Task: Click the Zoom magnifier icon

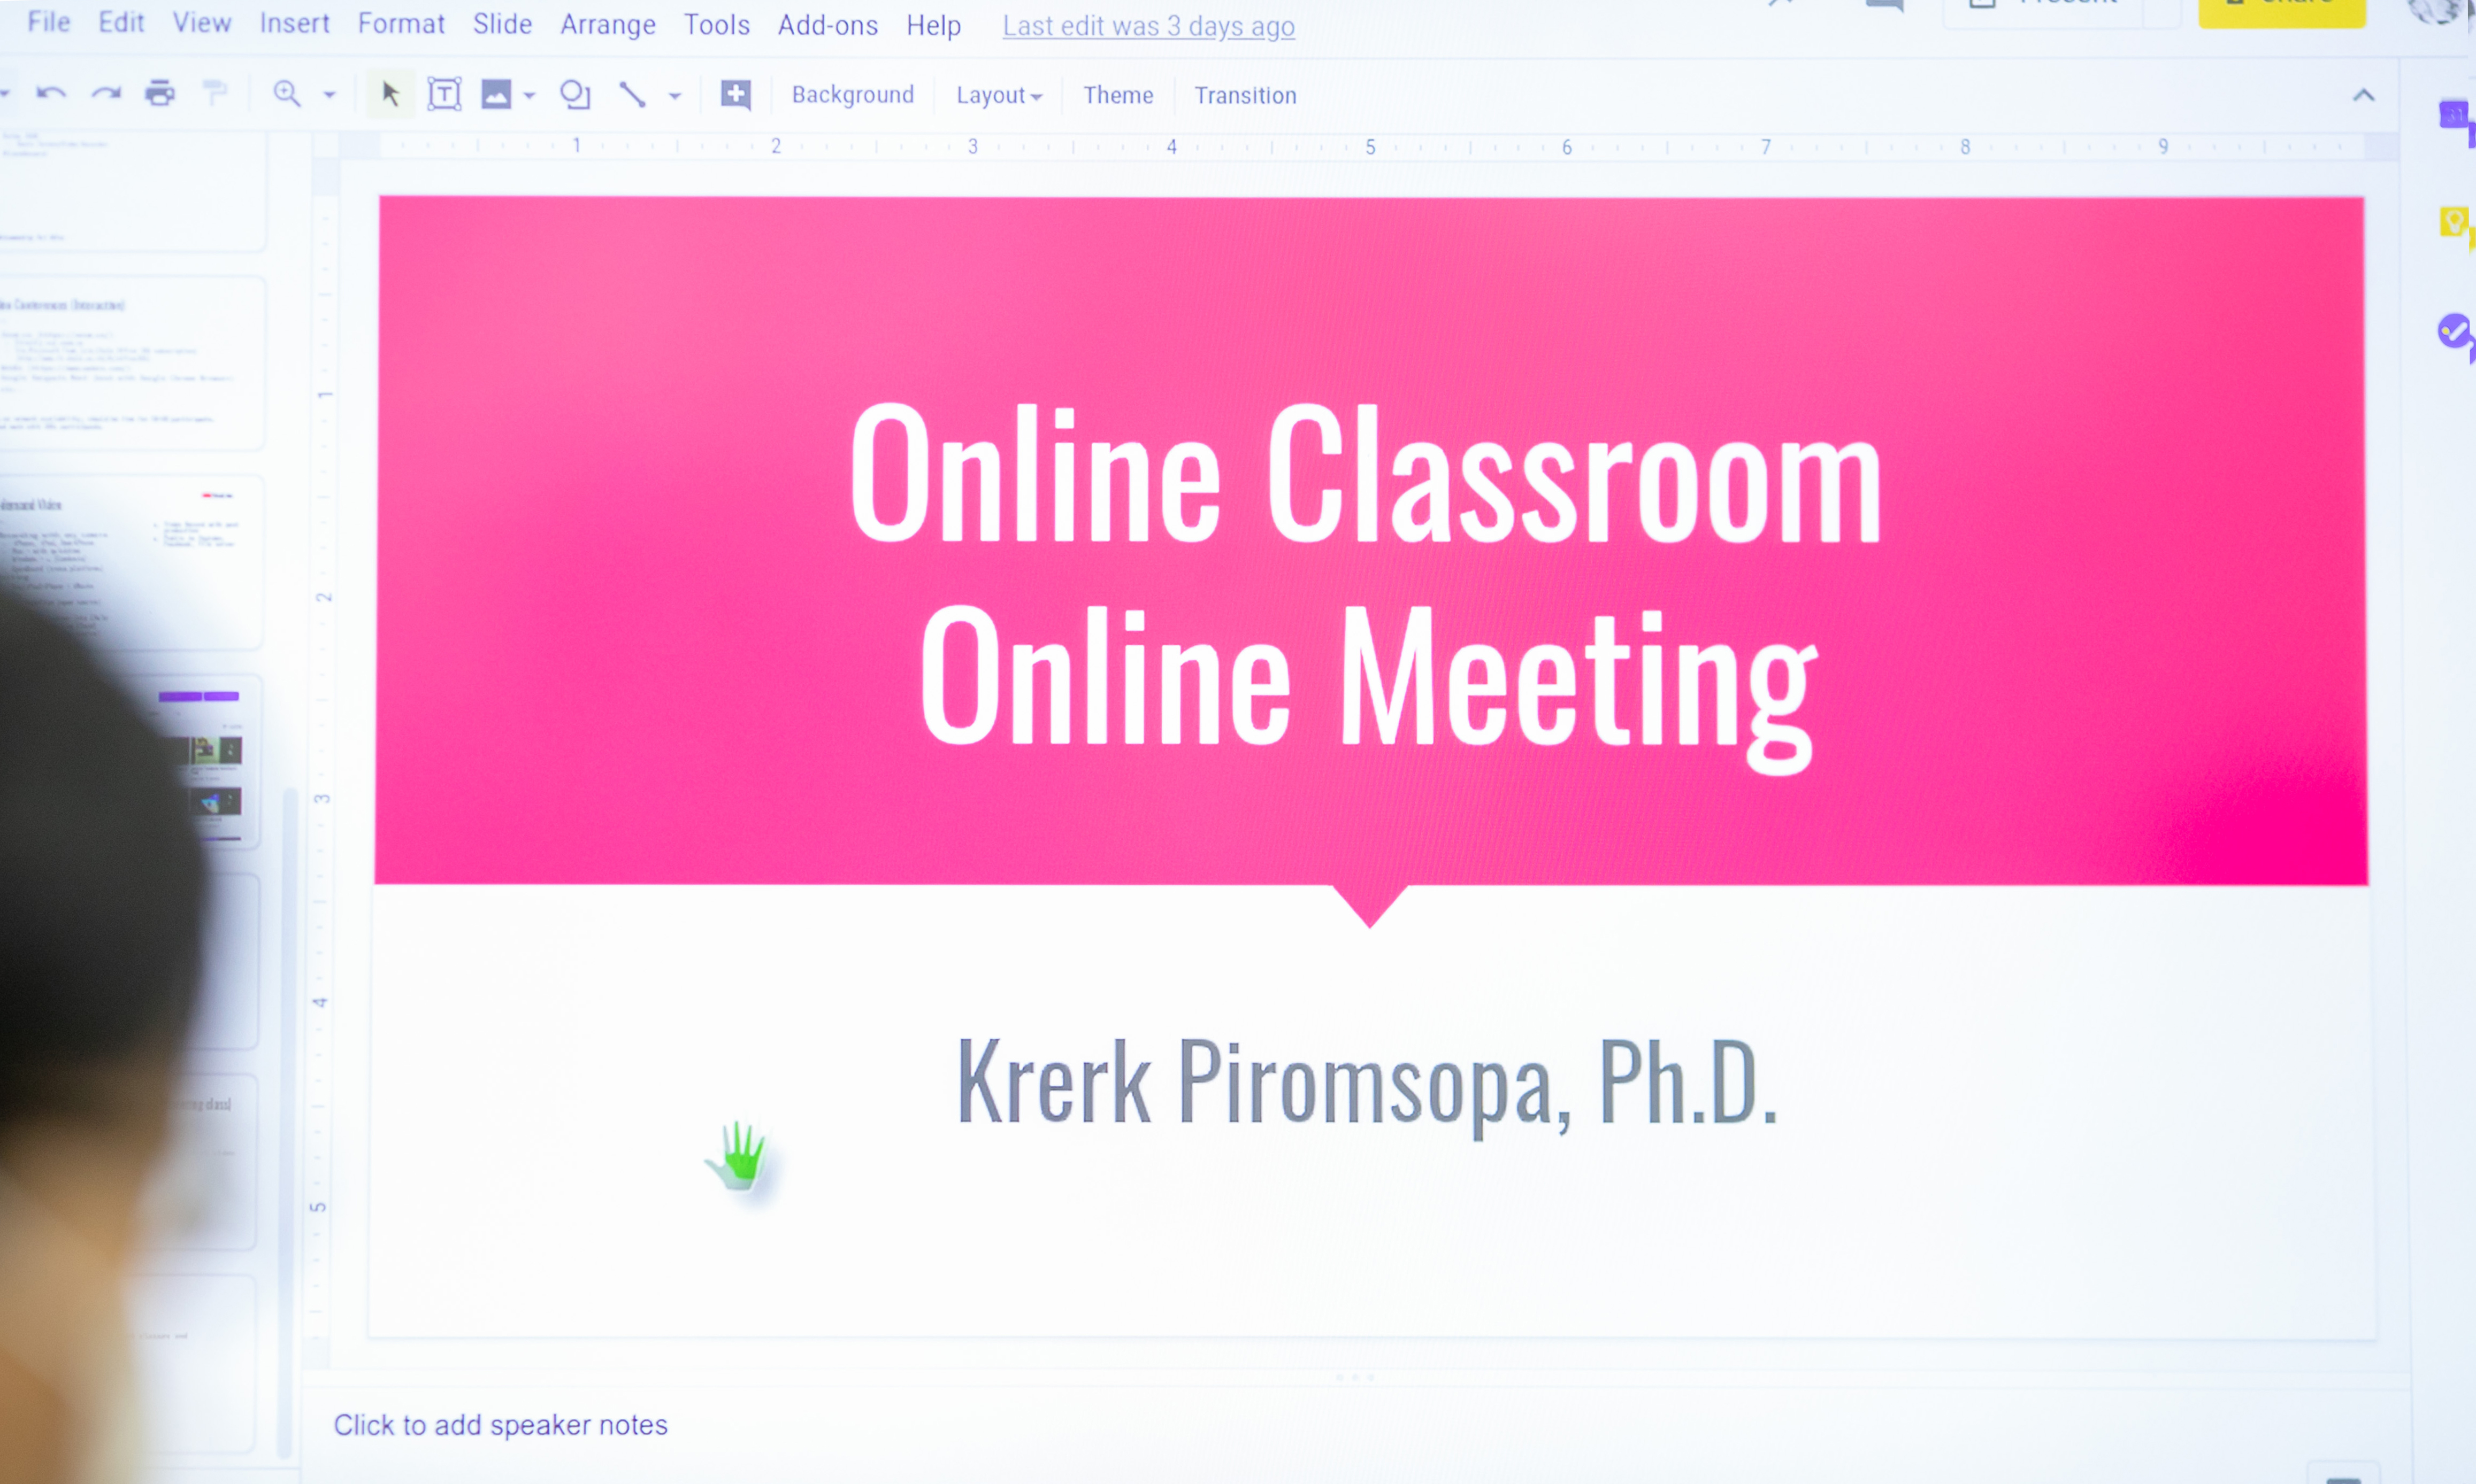Action: click(x=287, y=94)
